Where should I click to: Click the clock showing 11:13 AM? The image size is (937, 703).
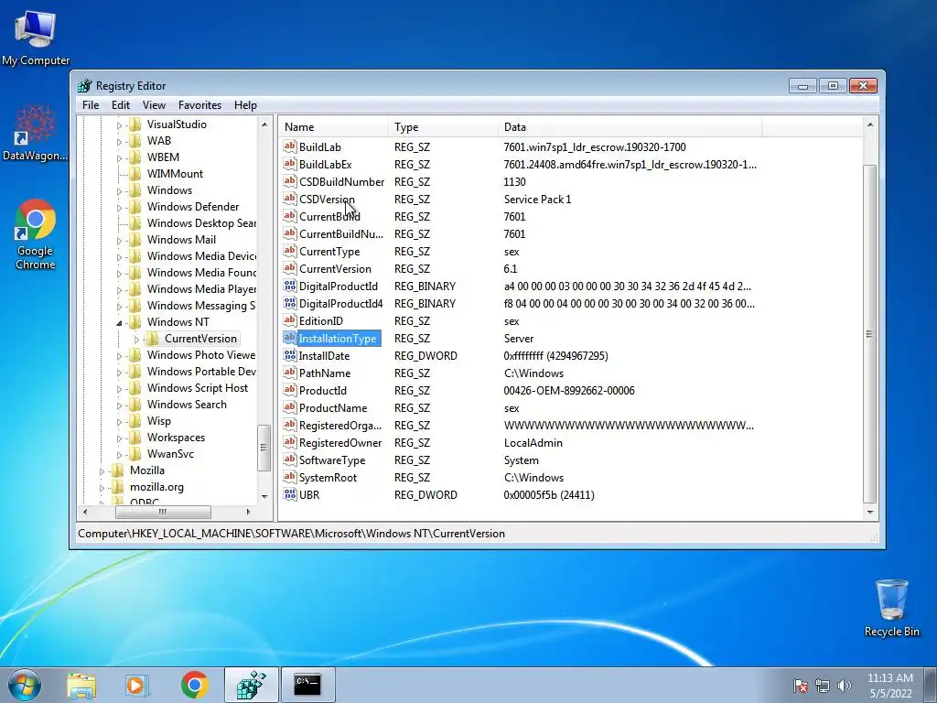(x=889, y=678)
